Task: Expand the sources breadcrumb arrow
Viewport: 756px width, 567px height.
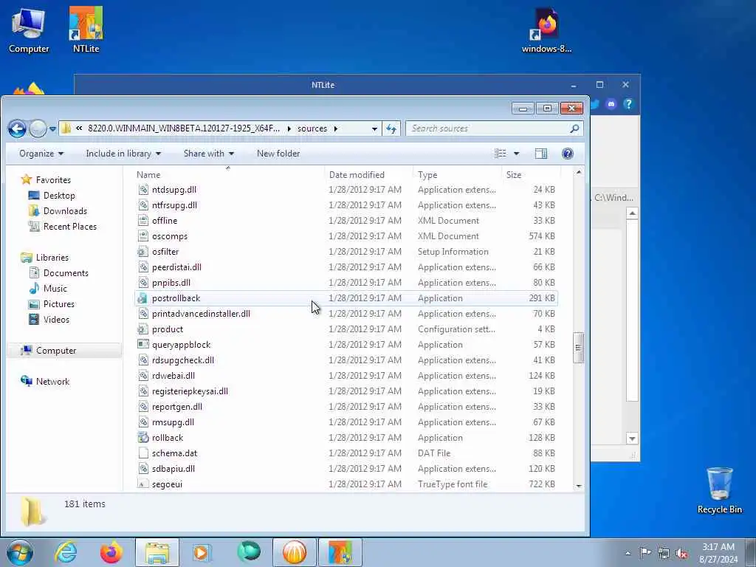Action: point(336,128)
